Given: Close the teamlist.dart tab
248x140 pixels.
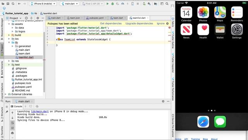Looking at the screenshot, I should click(x=148, y=18).
